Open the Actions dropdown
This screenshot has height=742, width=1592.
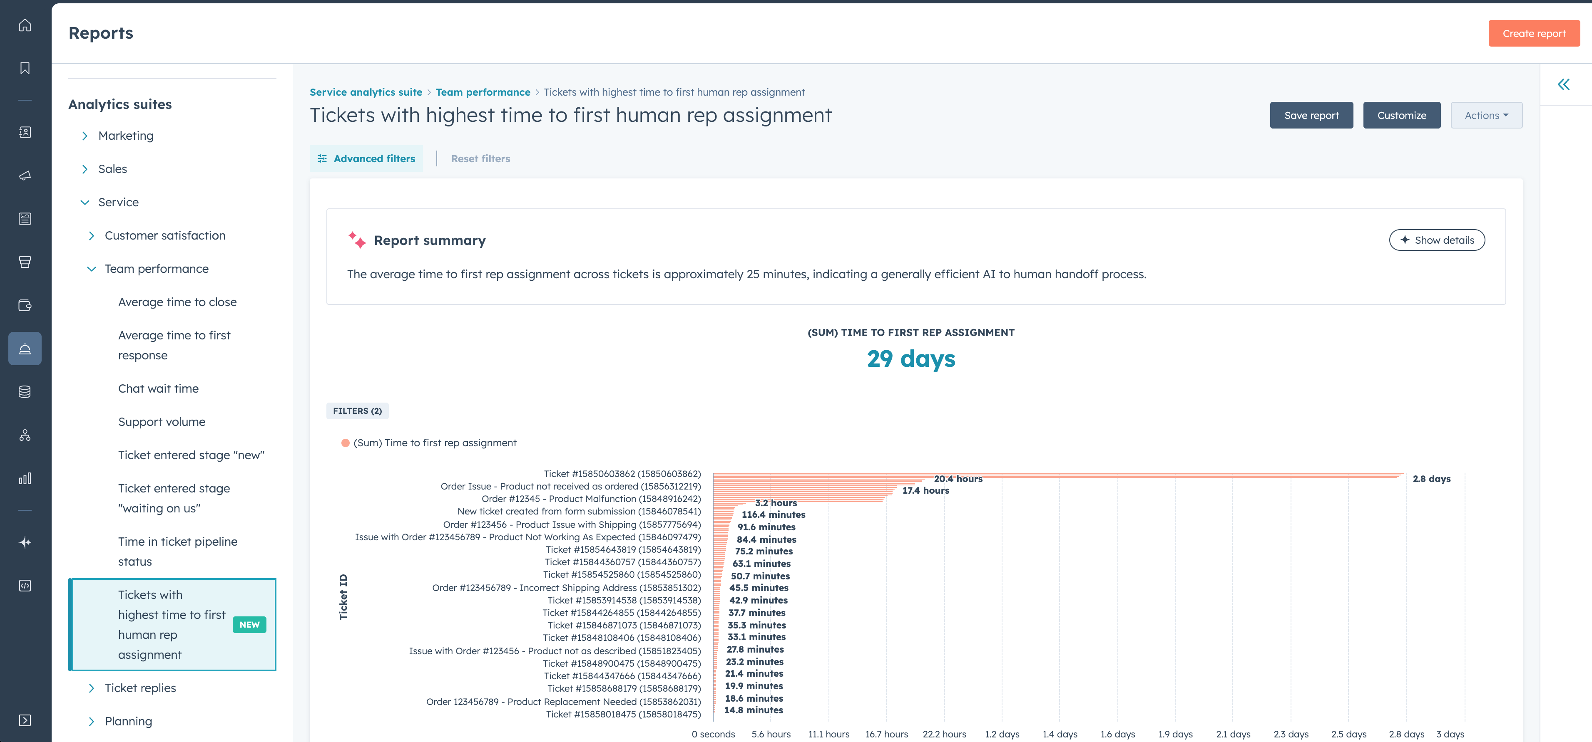click(1486, 116)
